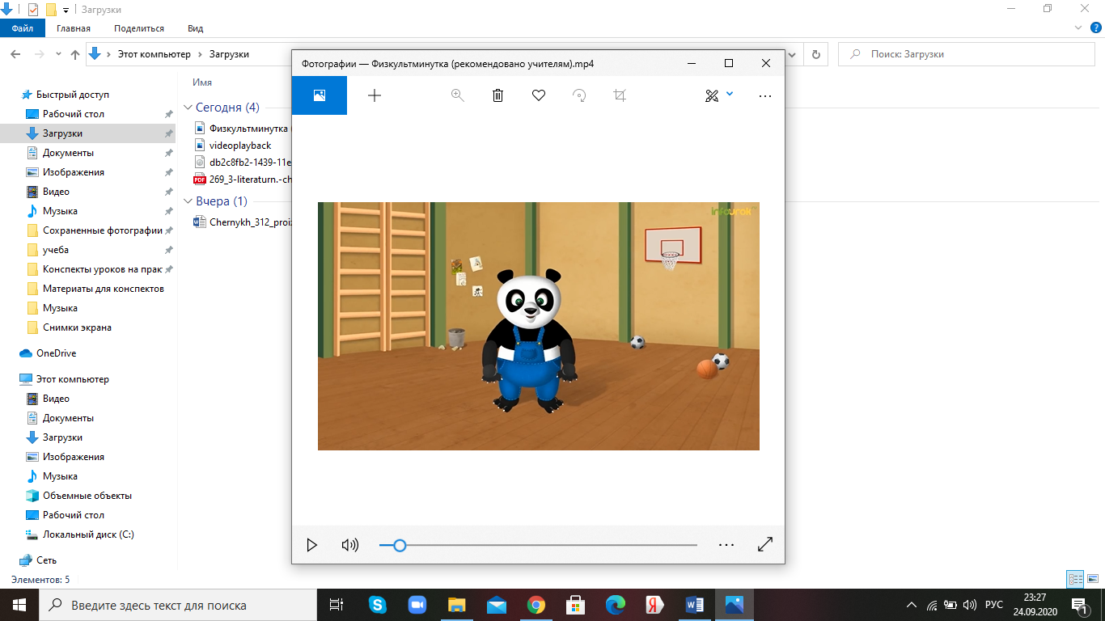The width and height of the screenshot is (1105, 621).
Task: Click the rotate icon in Photos toolbar
Action: (579, 95)
